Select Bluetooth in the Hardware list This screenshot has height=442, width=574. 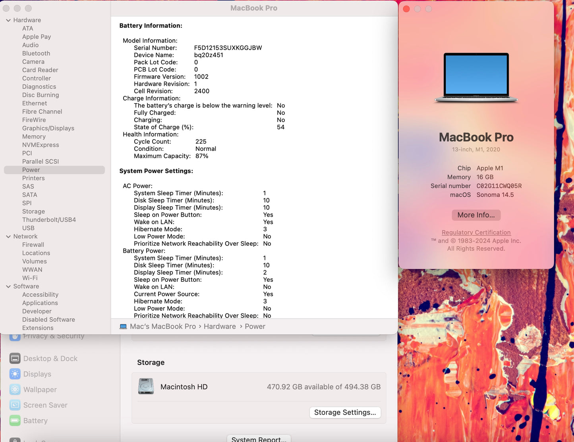pos(36,54)
